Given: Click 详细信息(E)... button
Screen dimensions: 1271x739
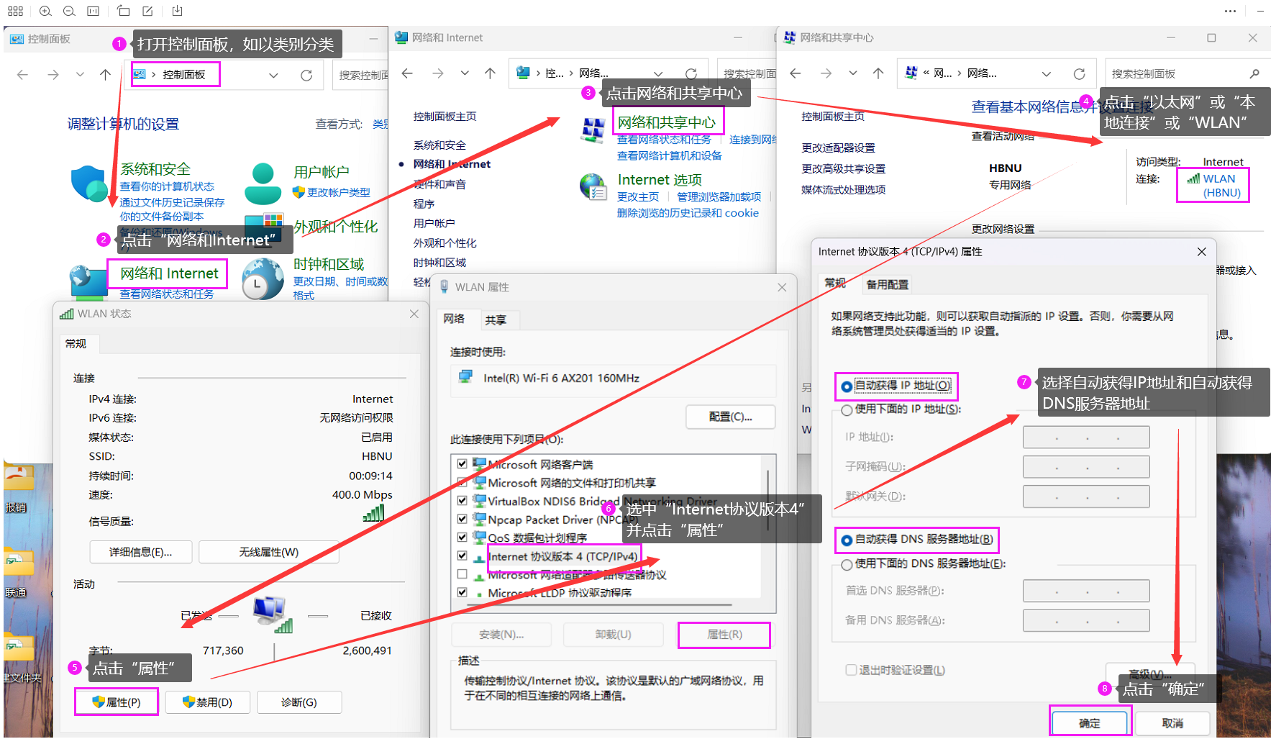Looking at the screenshot, I should coord(141,552).
